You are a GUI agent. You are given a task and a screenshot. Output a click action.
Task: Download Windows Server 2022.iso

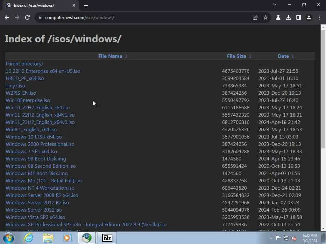click(x=34, y=210)
